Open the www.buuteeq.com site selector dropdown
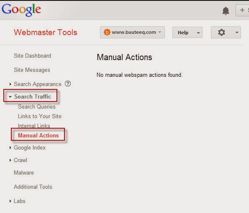 (132, 32)
